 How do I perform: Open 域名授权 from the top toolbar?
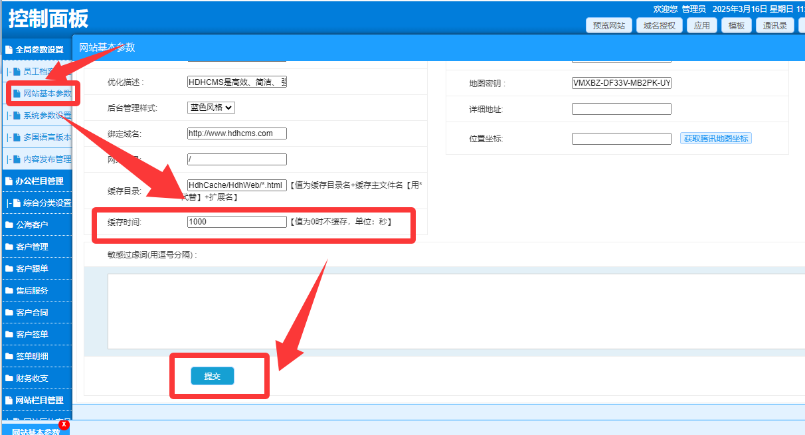coord(659,26)
